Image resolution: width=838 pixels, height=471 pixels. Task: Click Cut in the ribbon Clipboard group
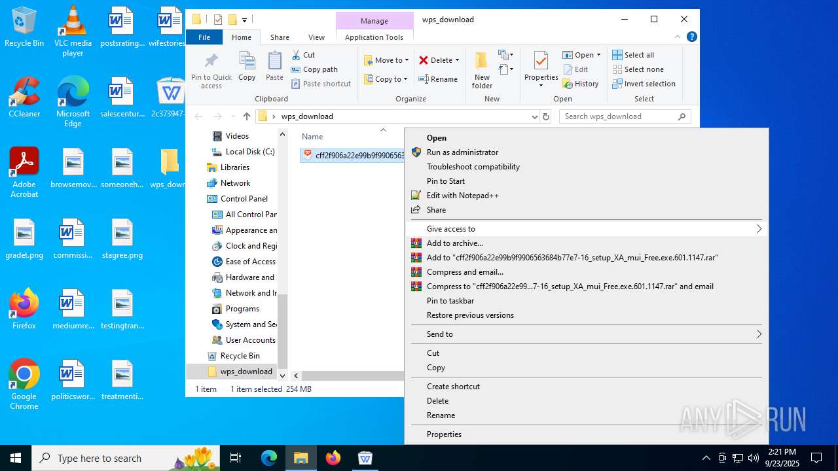tap(303, 55)
